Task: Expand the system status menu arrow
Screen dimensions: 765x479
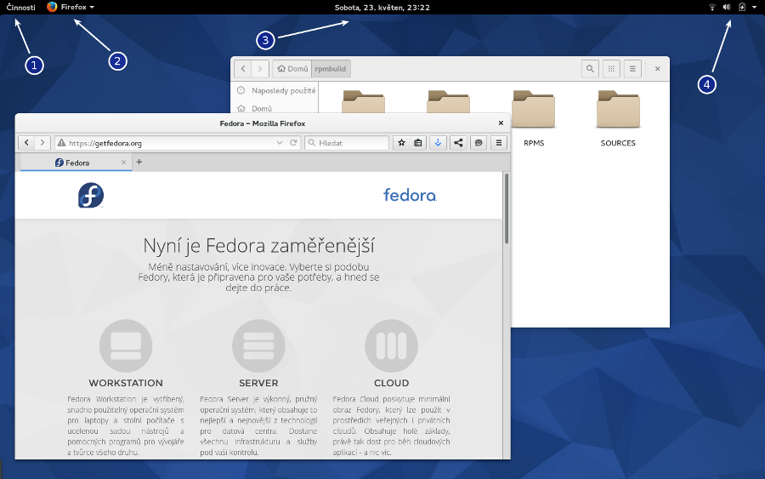Action: tap(754, 7)
